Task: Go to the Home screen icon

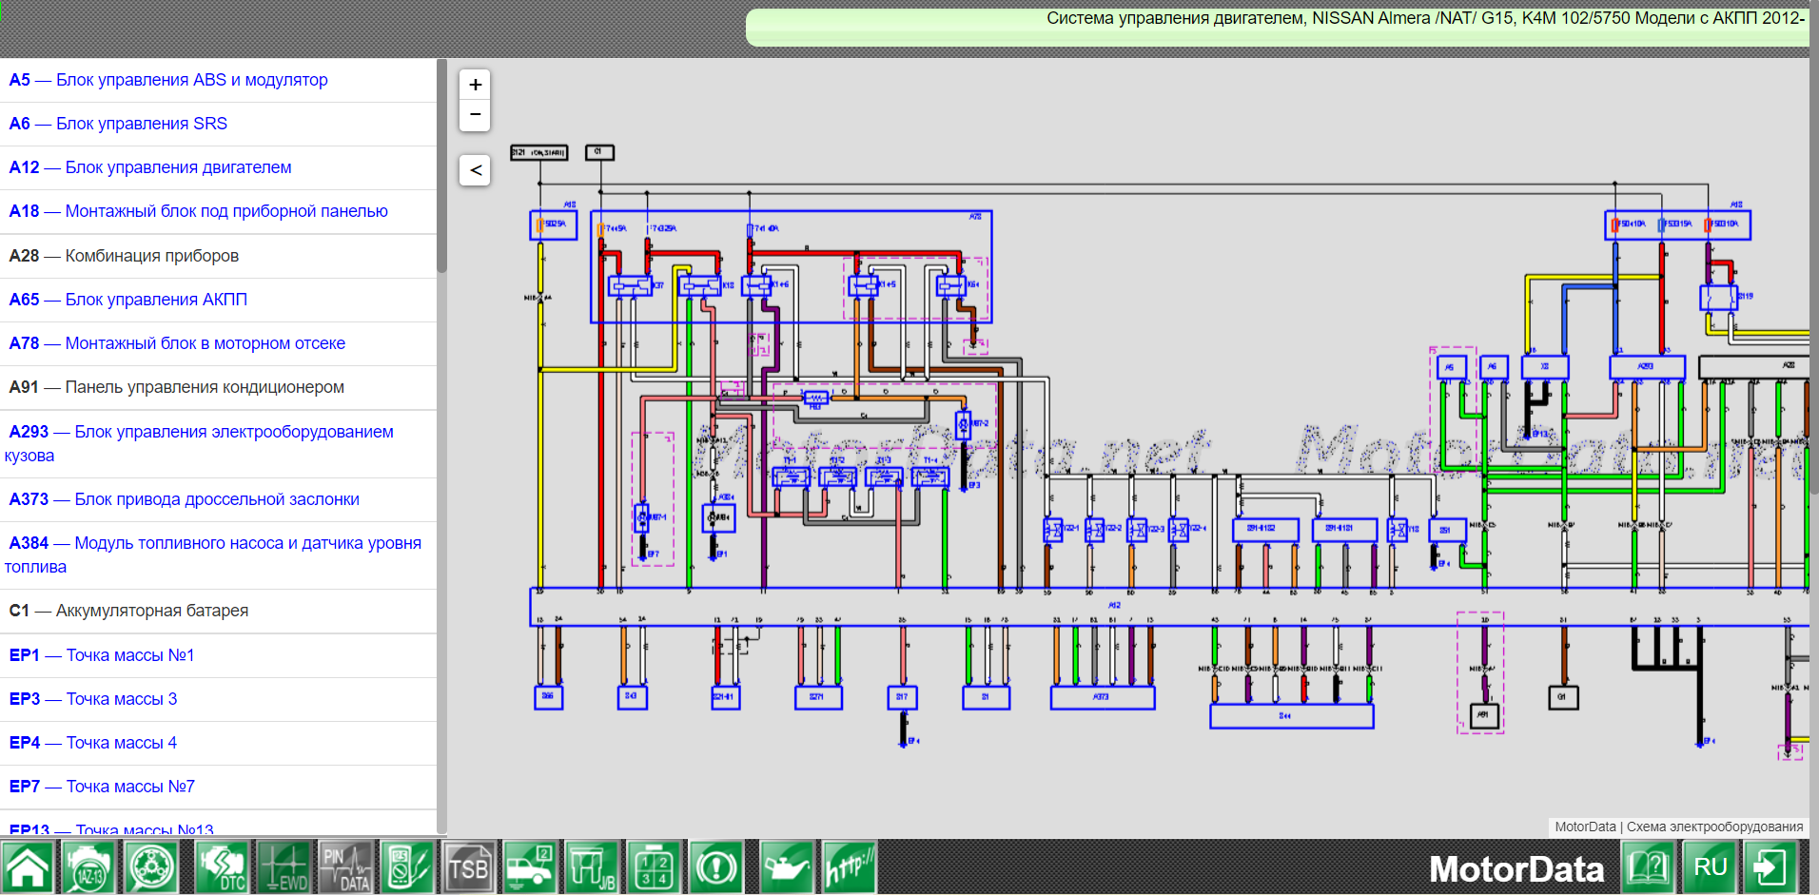Action: pos(29,867)
